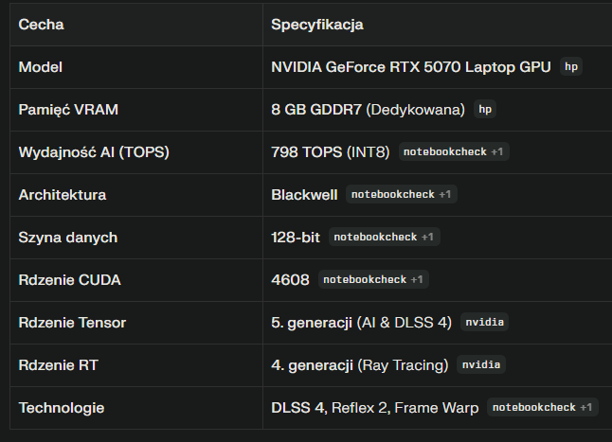Click the 128-bit value text
Screen dimensions: 612x442
point(296,238)
